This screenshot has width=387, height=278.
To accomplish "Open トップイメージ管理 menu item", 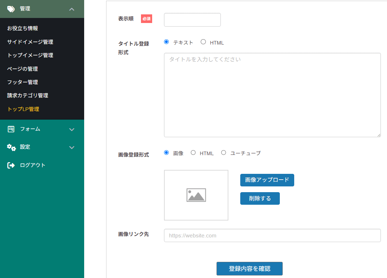I will click(x=30, y=55).
